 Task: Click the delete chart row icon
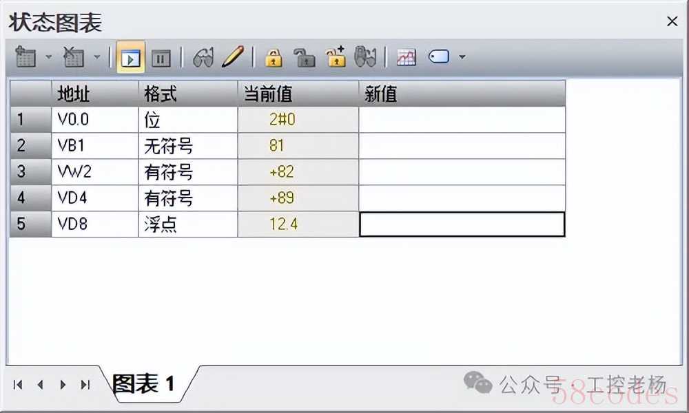[73, 57]
